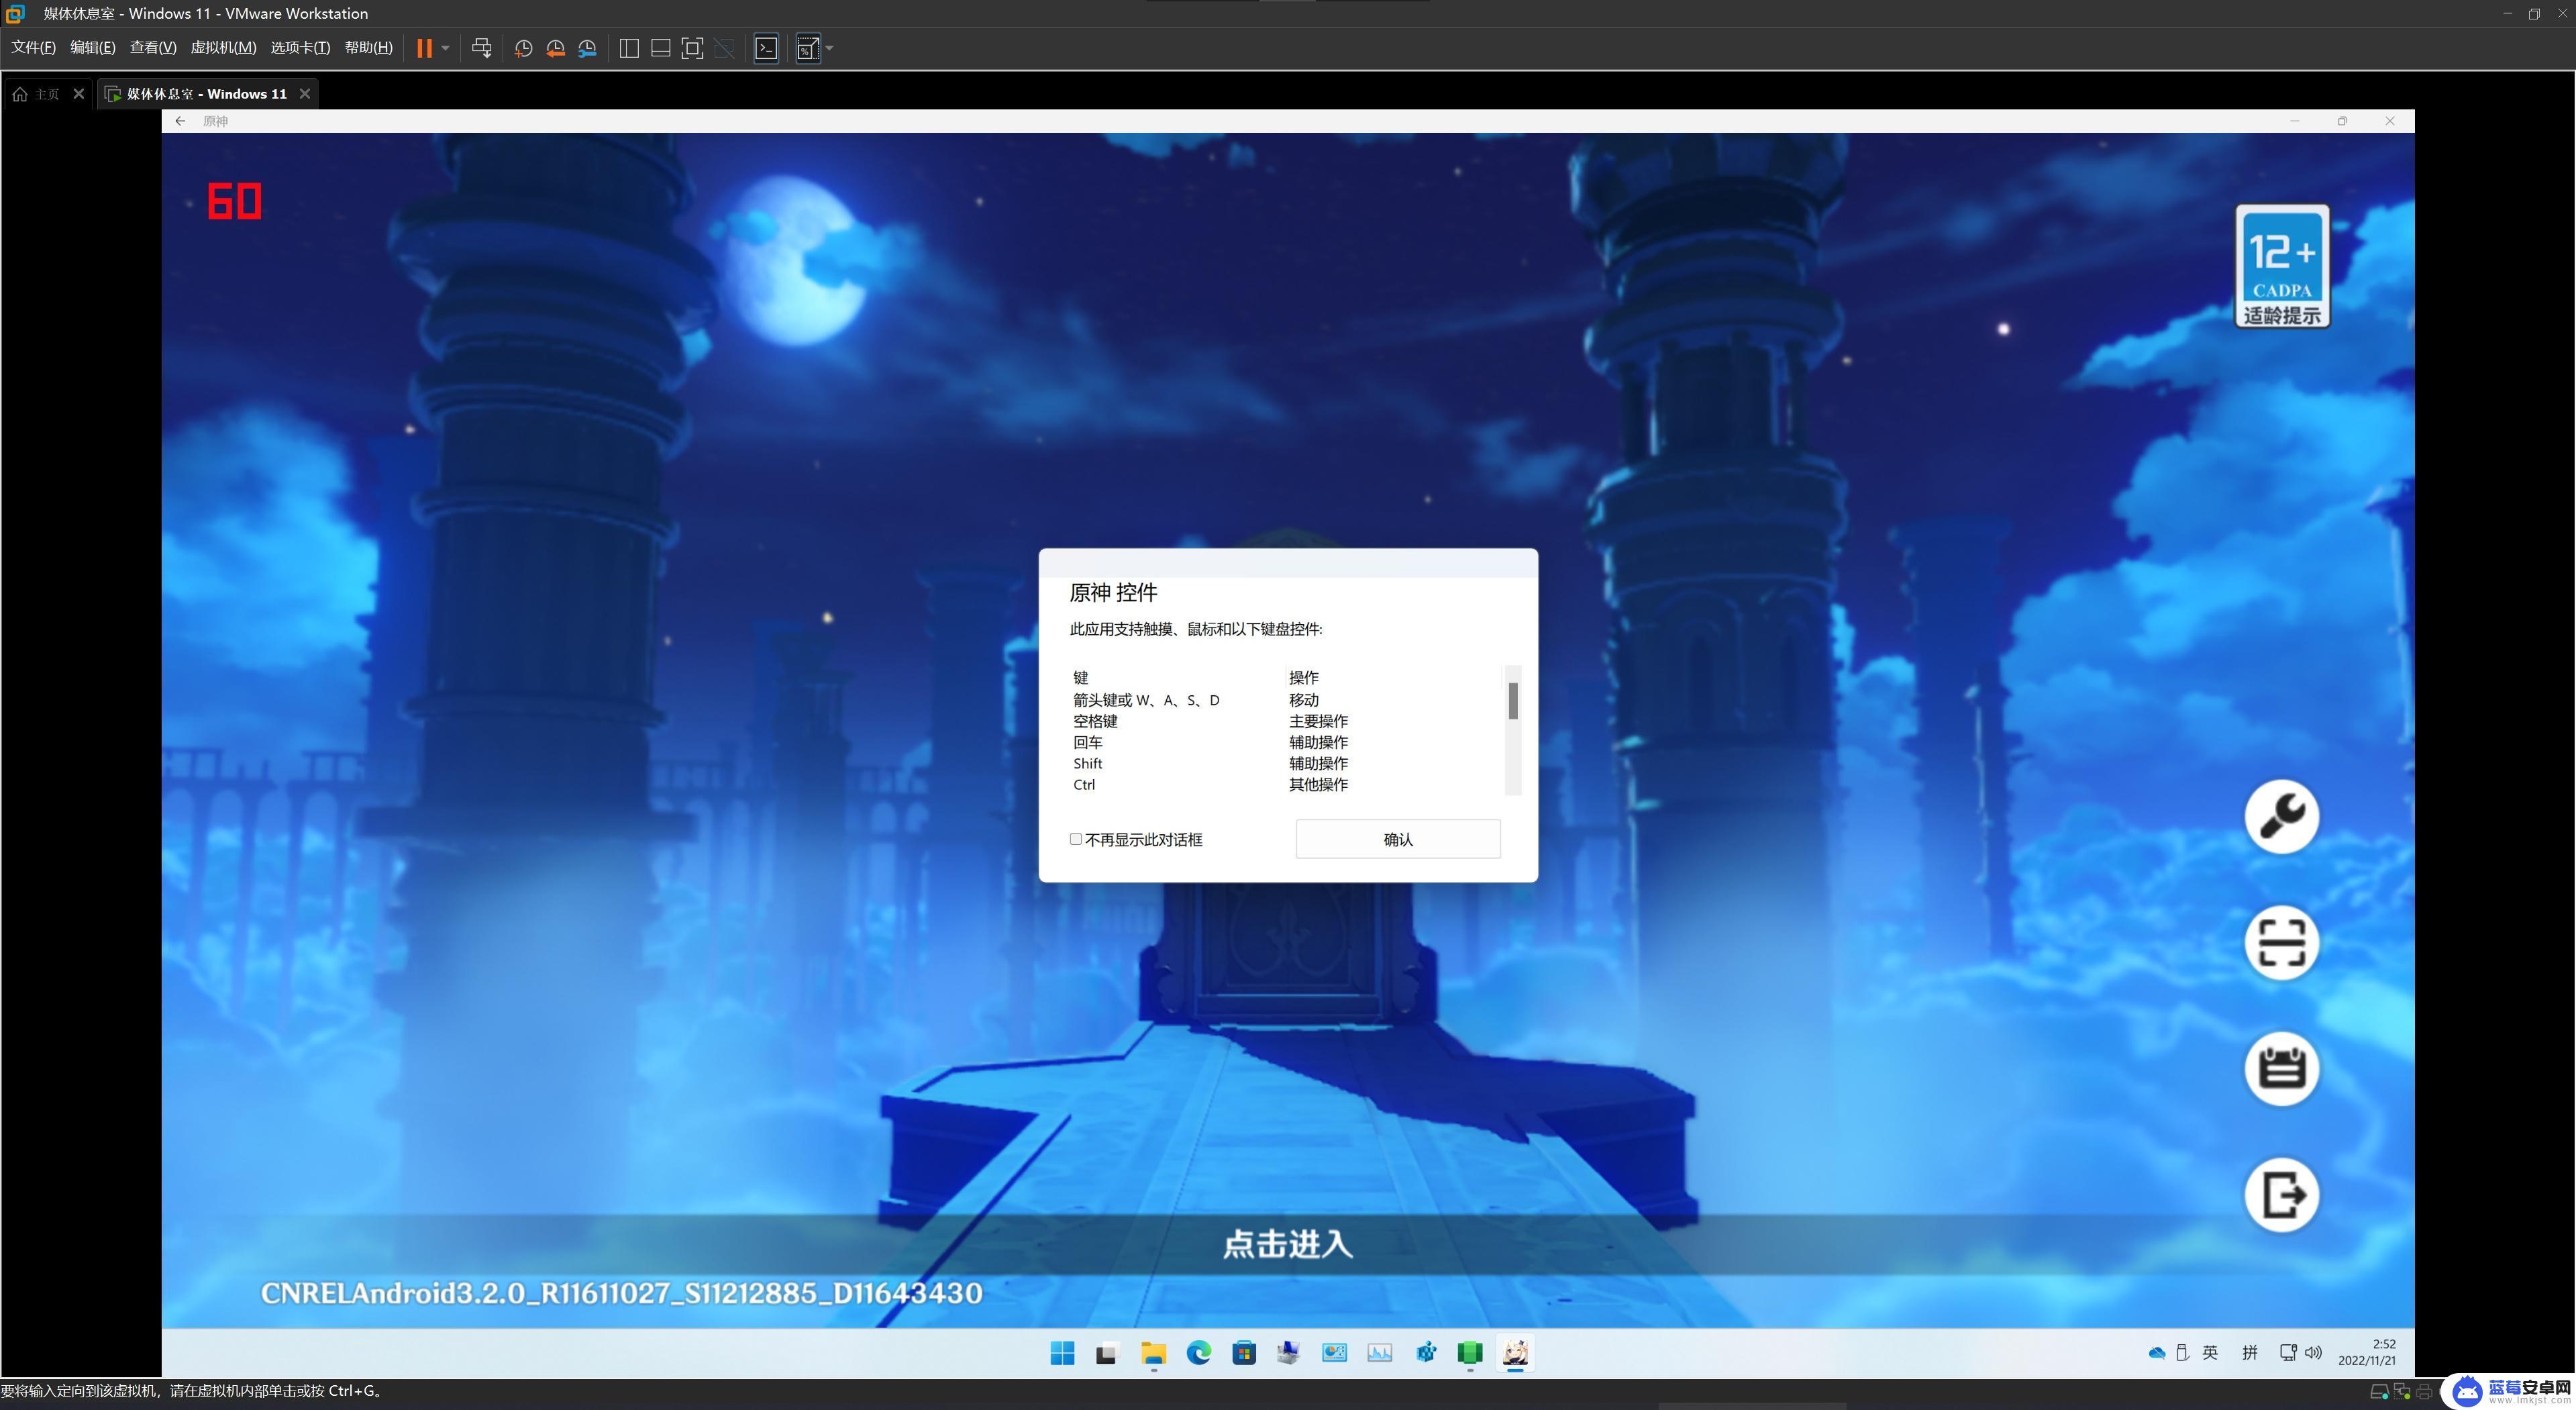Switch the 英 input language indicator
The image size is (2576, 1410).
coord(2210,1352)
